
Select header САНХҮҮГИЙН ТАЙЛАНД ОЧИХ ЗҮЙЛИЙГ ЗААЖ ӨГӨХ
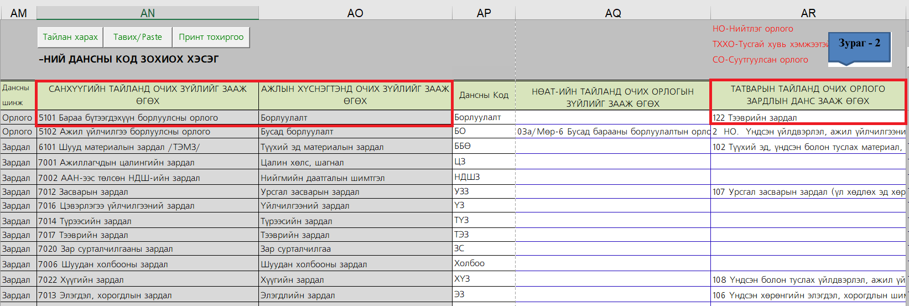tap(147, 95)
